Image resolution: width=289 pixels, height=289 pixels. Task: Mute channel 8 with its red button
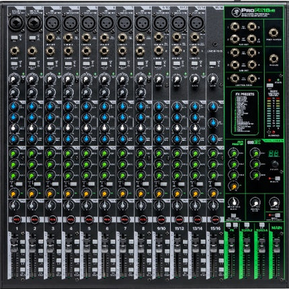coord(143,220)
